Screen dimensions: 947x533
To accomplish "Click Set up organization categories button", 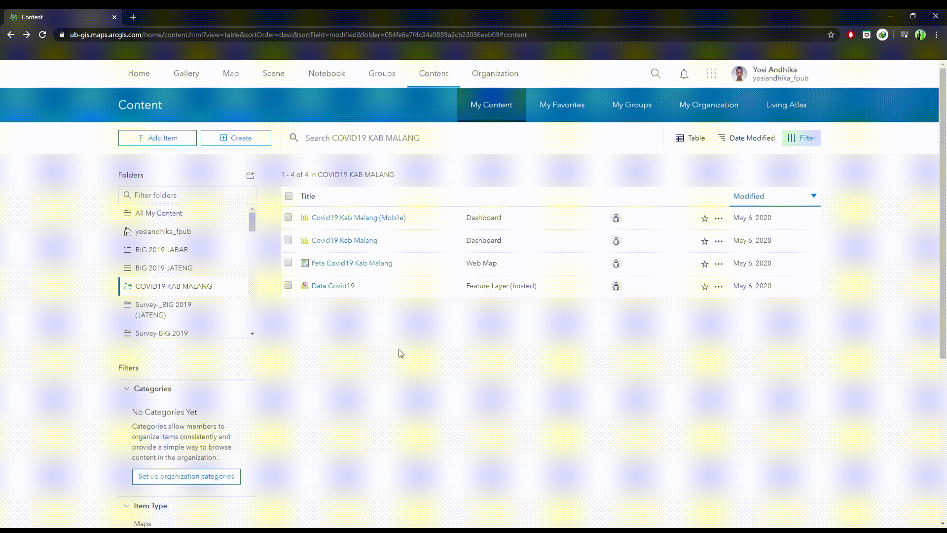I will coord(186,477).
